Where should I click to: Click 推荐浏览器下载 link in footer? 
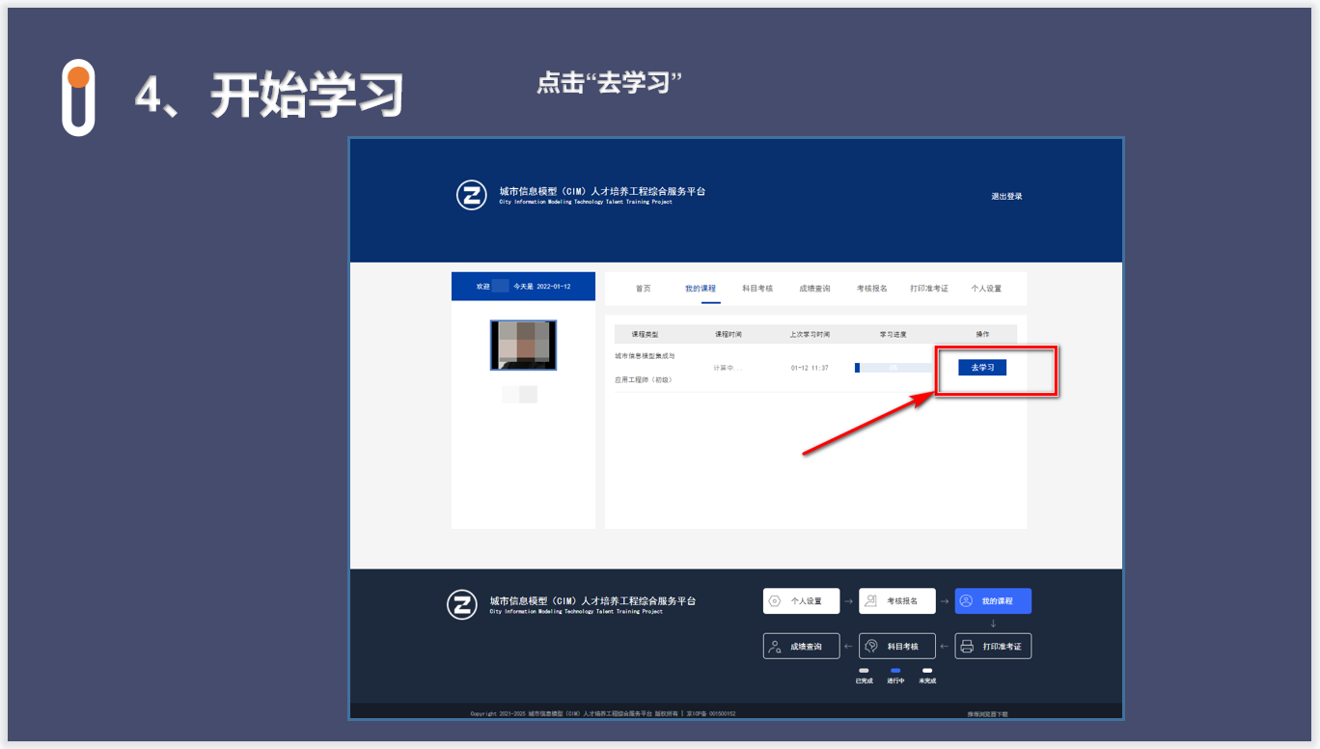[x=987, y=714]
